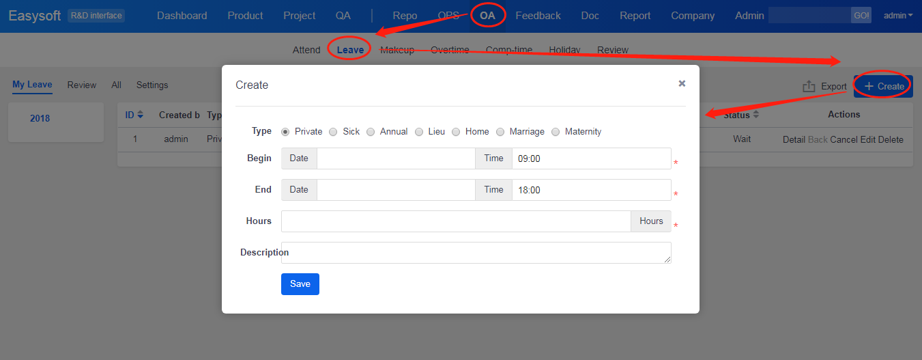Click the Export icon
Image resolution: width=922 pixels, height=360 pixels.
click(809, 86)
